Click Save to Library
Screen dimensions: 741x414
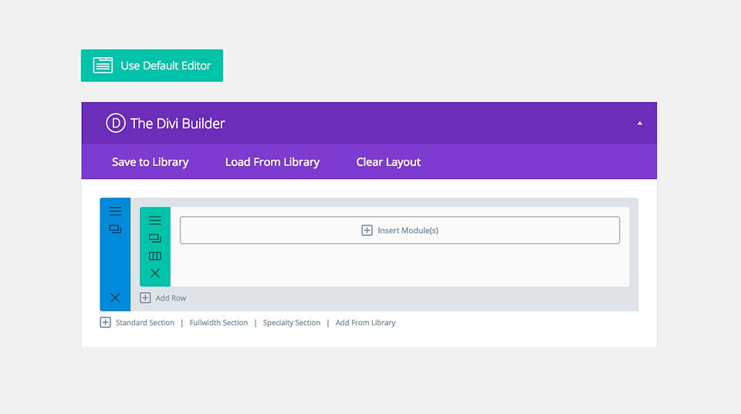(151, 161)
